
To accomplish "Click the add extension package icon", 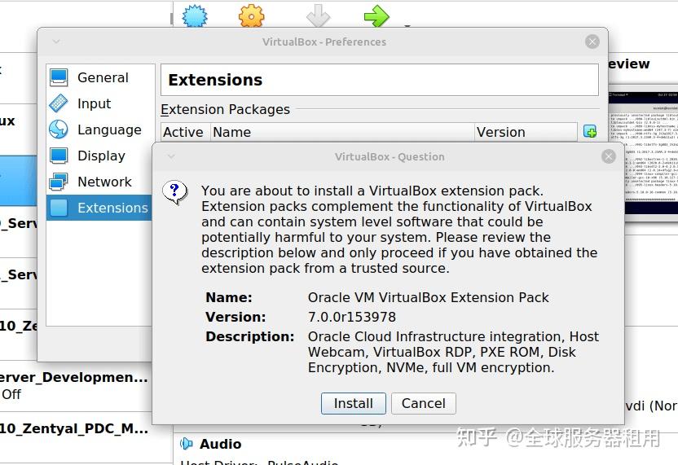I will click(590, 131).
